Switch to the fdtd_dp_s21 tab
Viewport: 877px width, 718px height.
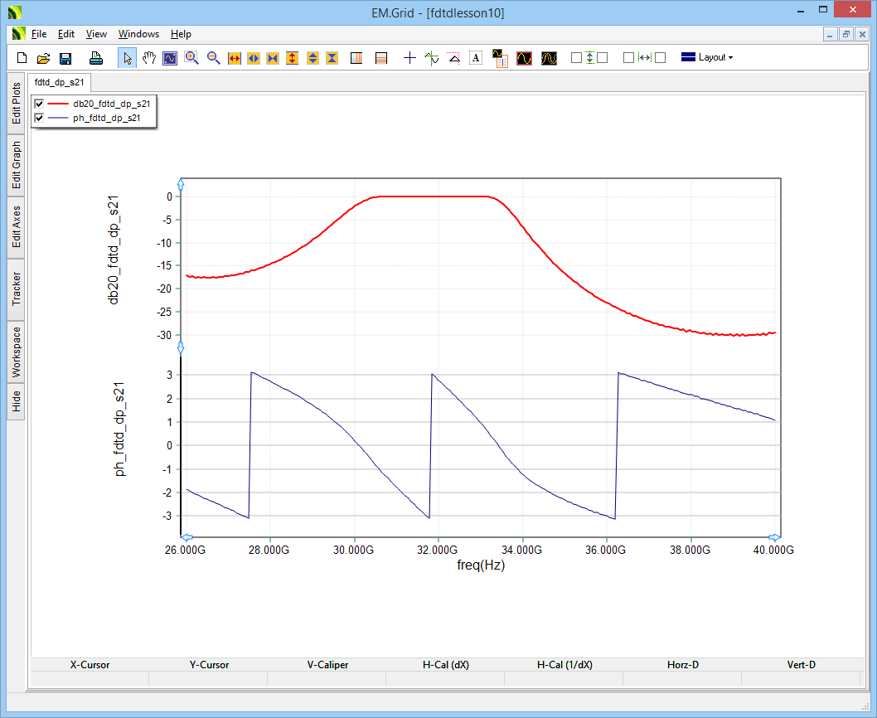[59, 83]
